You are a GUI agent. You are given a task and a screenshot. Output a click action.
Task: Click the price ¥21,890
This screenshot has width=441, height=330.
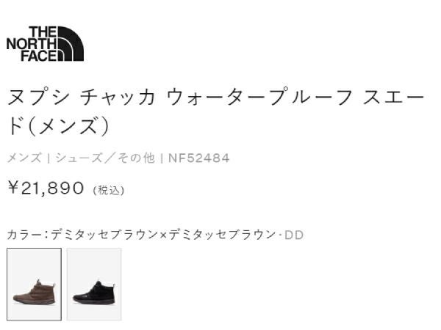(46, 188)
